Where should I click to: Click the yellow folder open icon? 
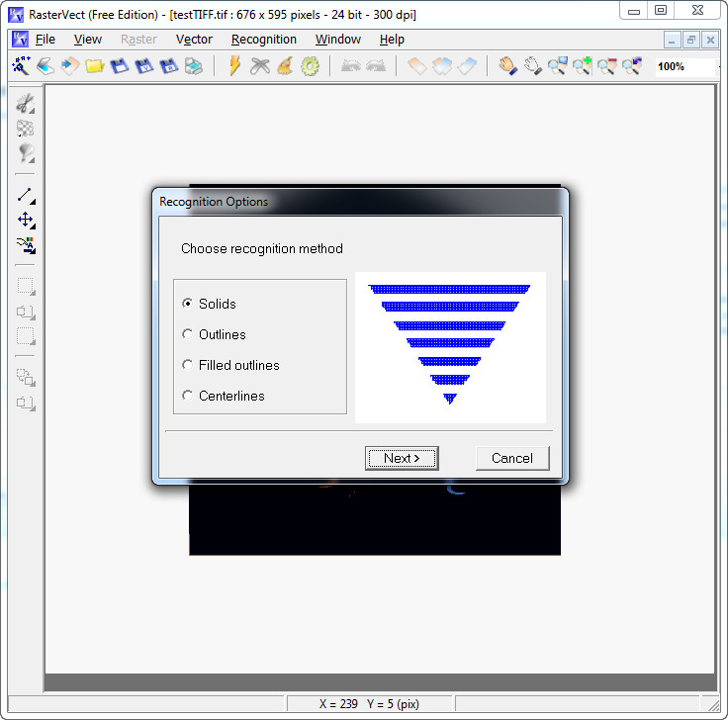tap(94, 66)
